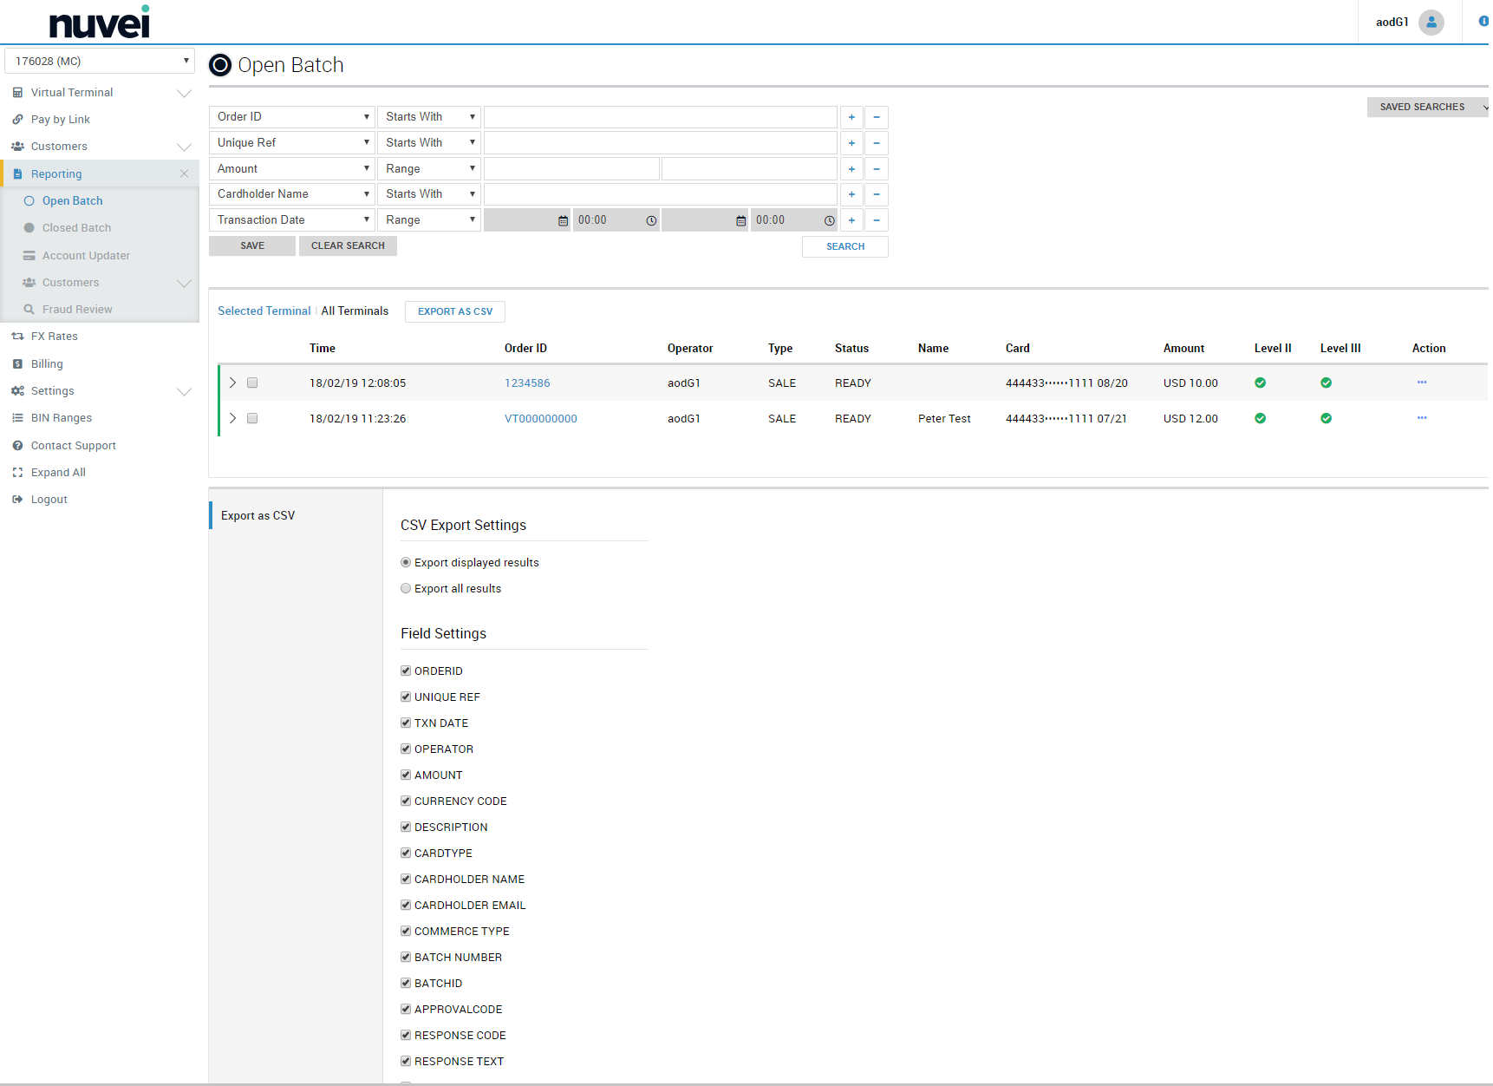1493x1086 pixels.
Task: Close the Reporting menu with the X icon
Action: [184, 173]
